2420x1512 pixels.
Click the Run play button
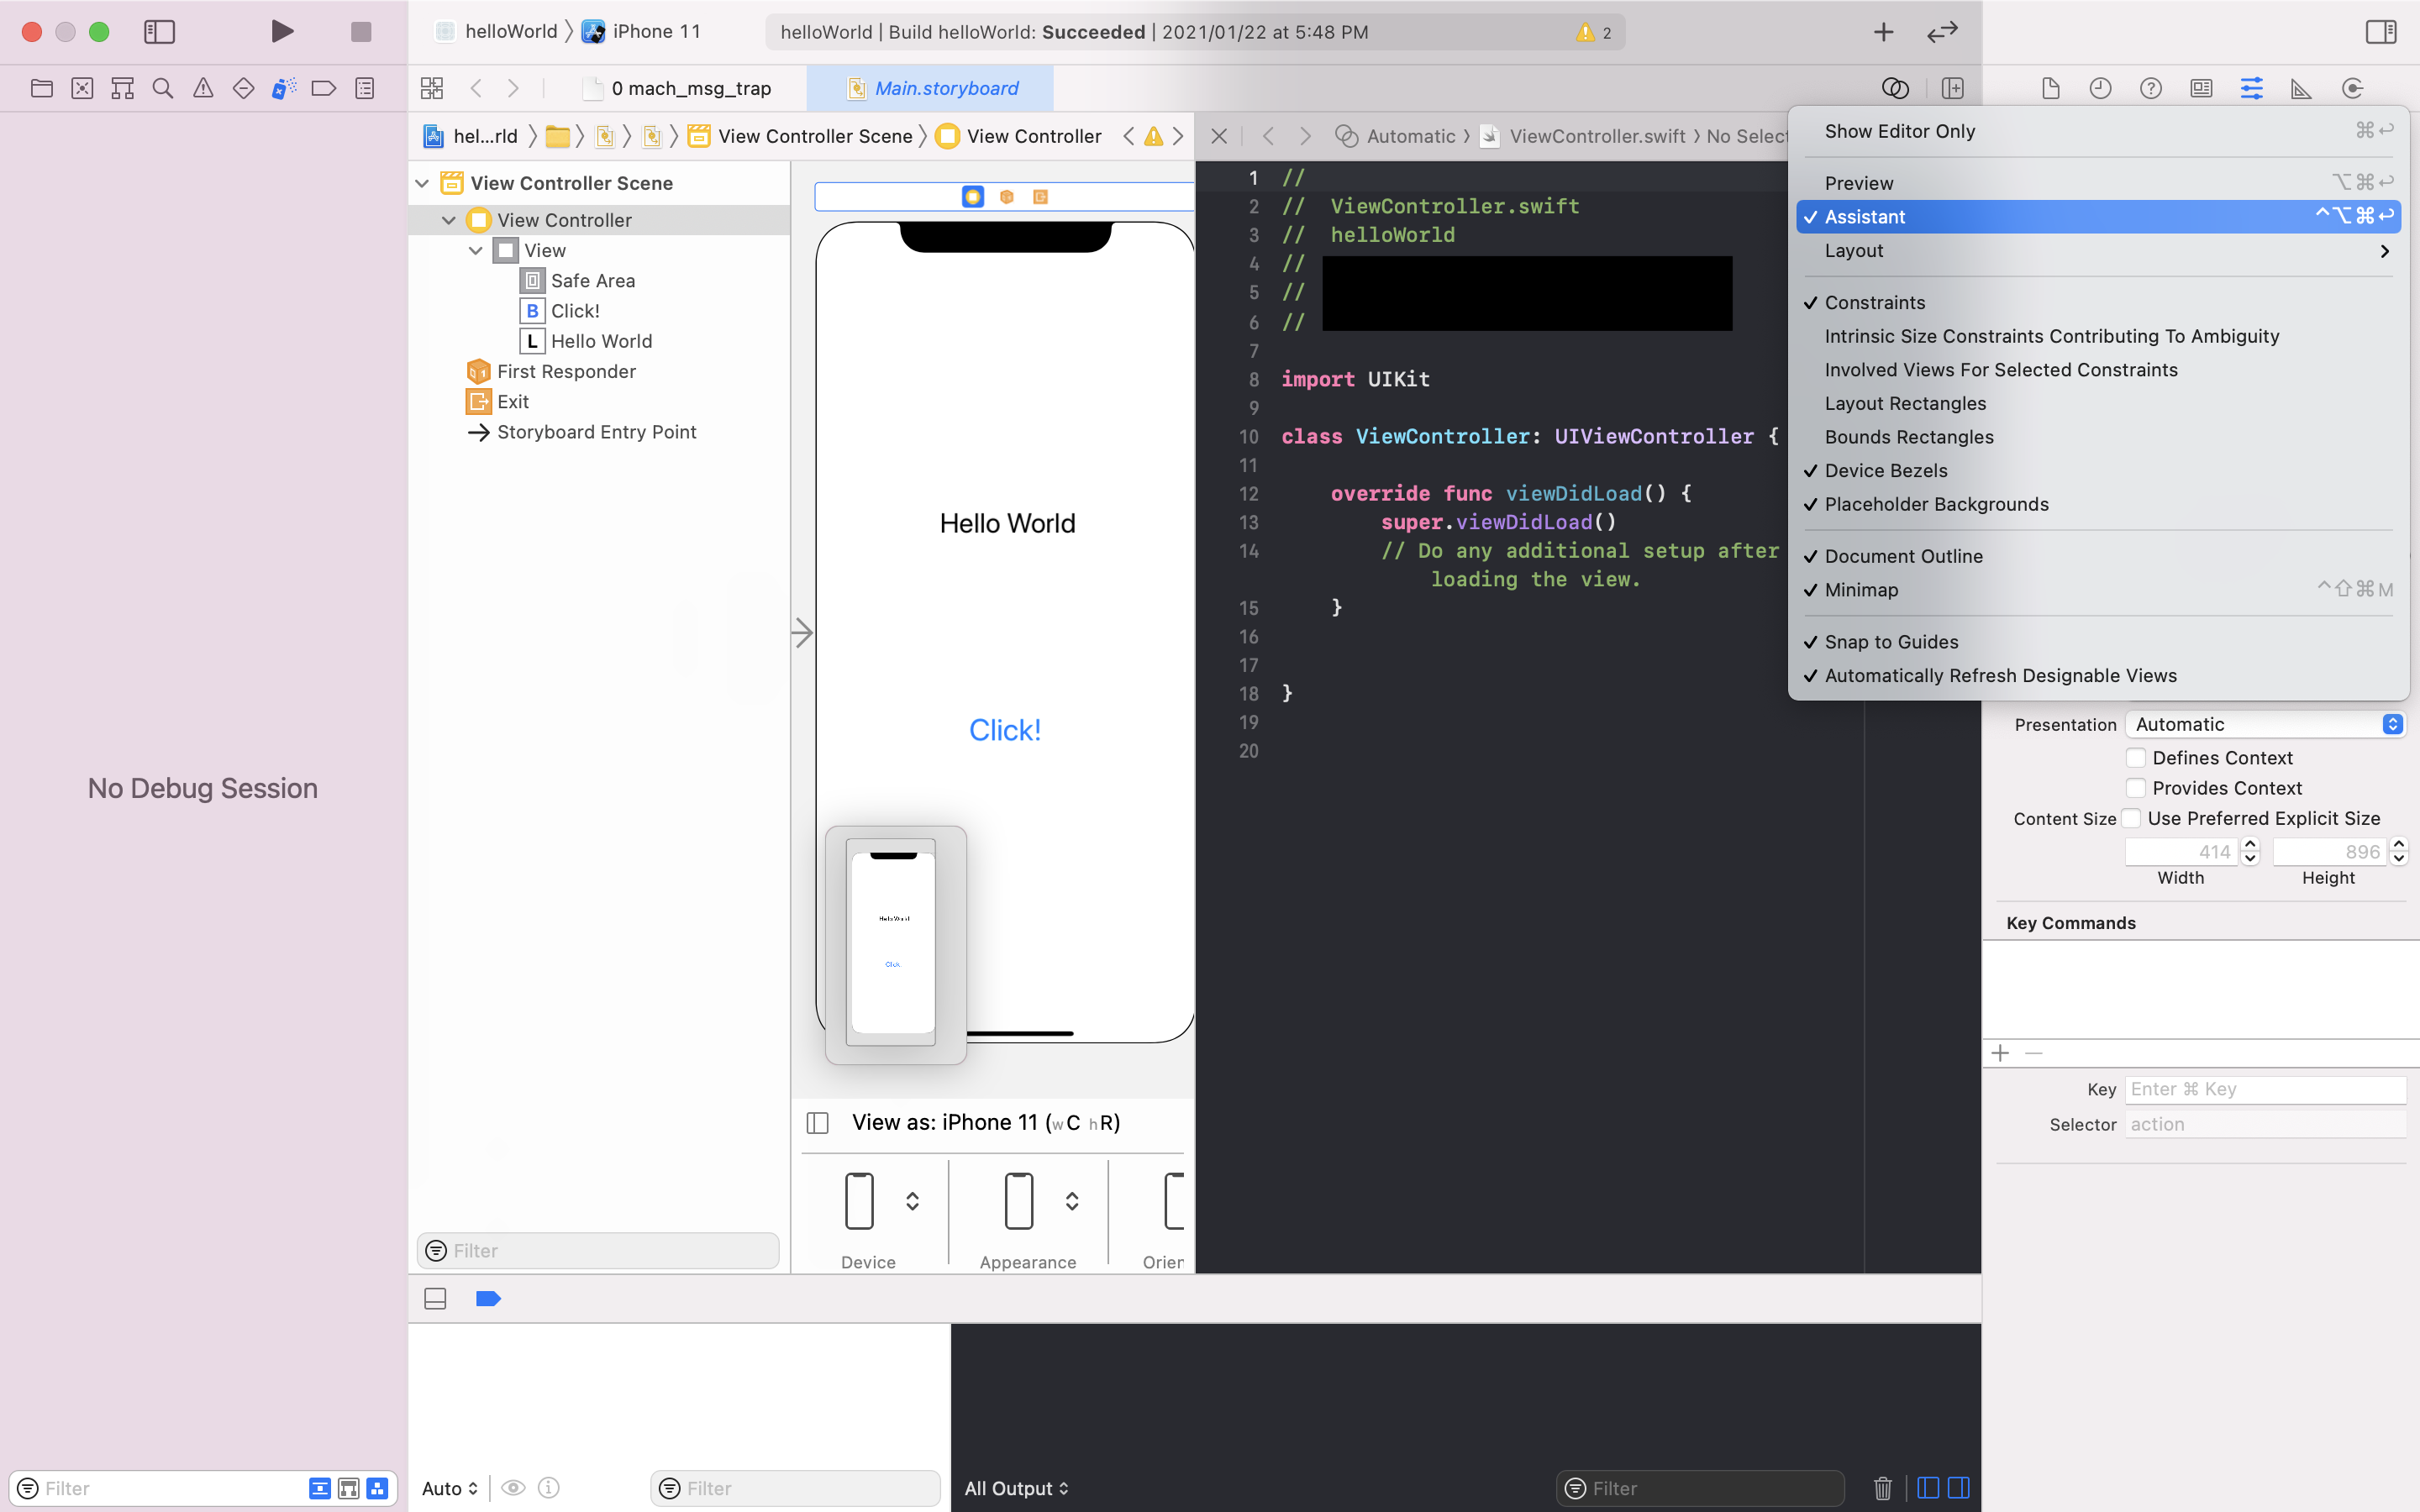[x=282, y=31]
